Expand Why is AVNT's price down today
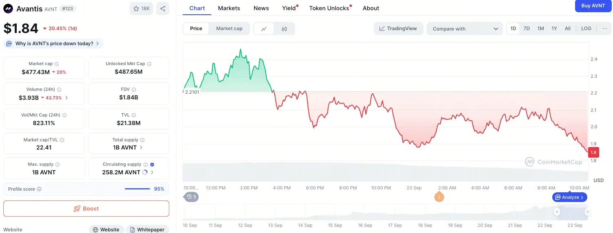Screen dimensions: 613x233 coord(53,44)
